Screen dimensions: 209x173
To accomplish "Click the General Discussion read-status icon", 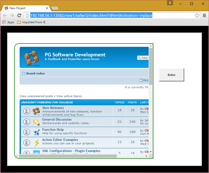I will 26,122.
